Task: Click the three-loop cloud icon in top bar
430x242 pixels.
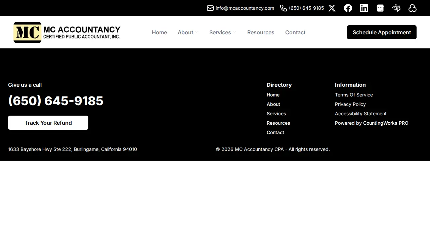Action: [x=413, y=8]
